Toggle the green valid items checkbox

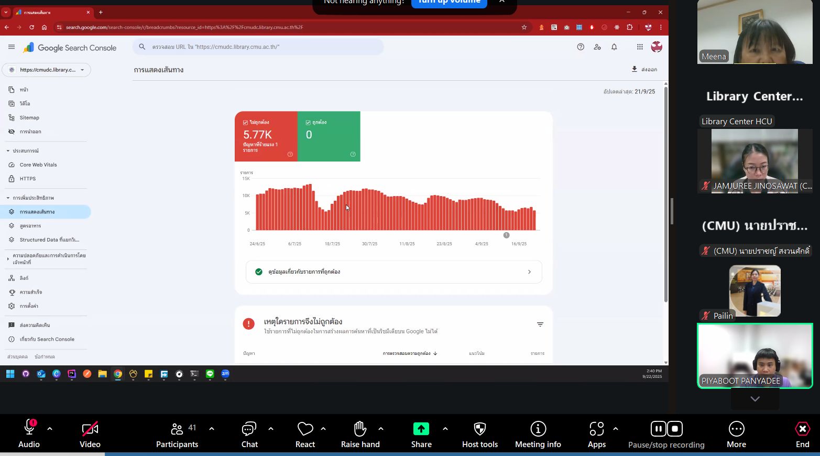pos(308,123)
